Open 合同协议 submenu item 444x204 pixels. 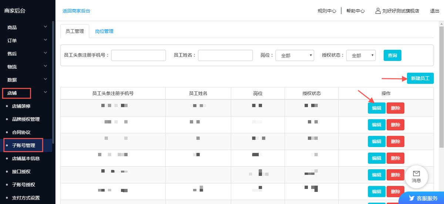pyautogui.click(x=21, y=132)
